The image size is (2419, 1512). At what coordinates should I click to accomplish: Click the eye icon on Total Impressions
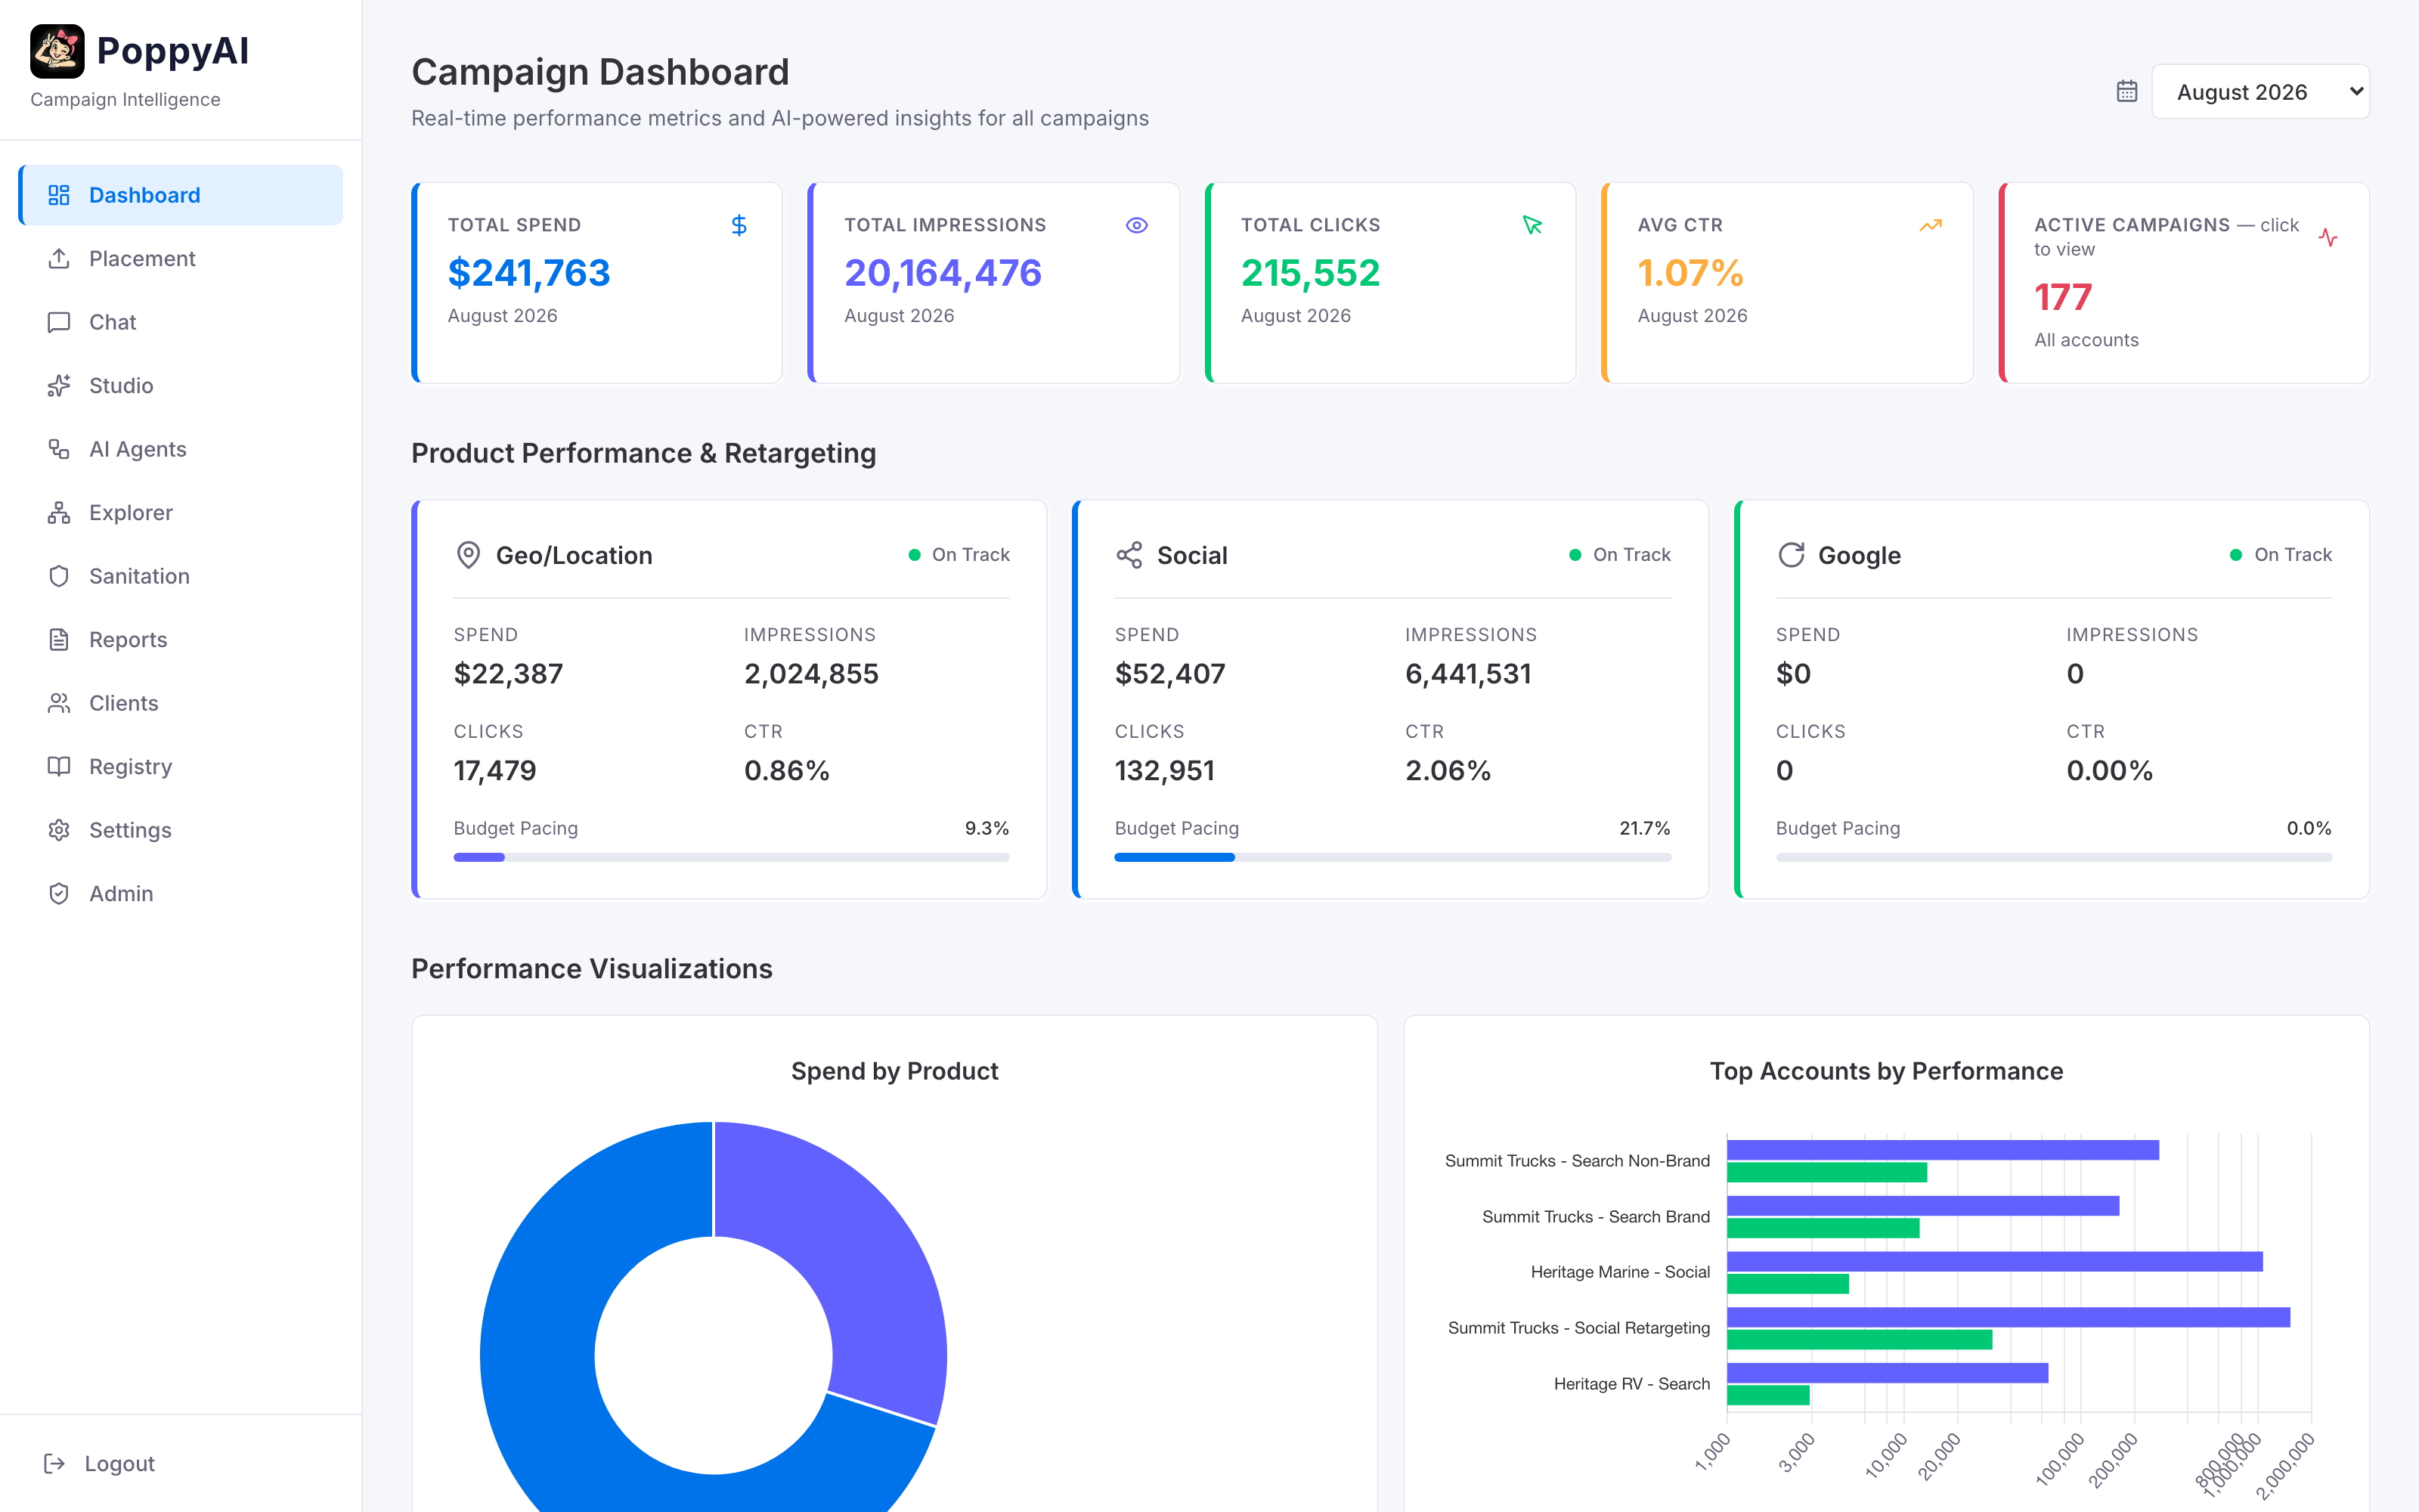click(1136, 225)
